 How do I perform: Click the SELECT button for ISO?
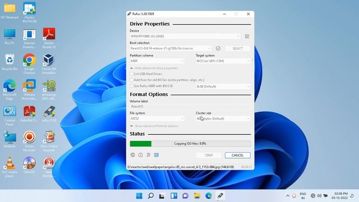[x=238, y=49]
